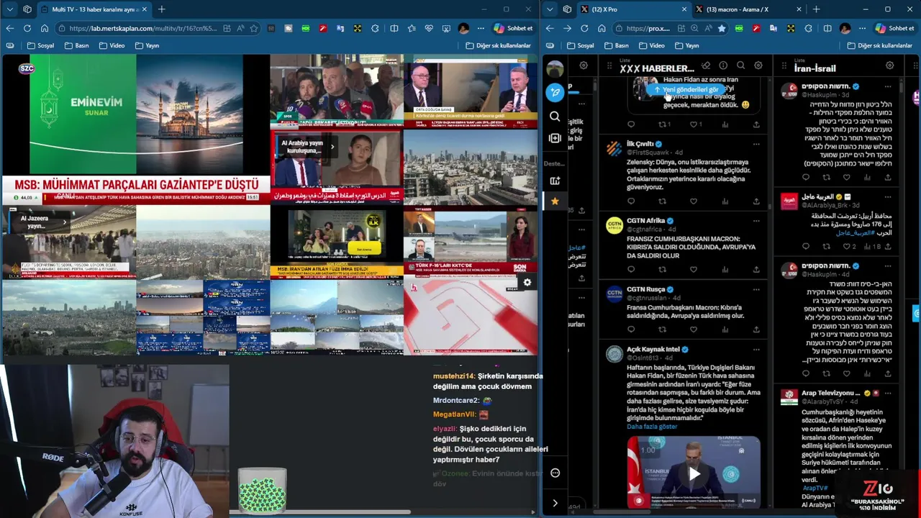
Task: Click the Al Arabiya stream tile
Action: 336,166
